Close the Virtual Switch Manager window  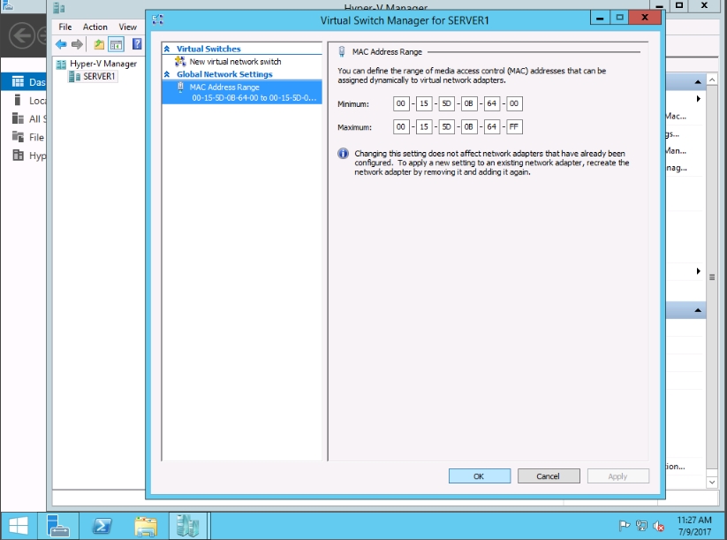click(x=645, y=18)
